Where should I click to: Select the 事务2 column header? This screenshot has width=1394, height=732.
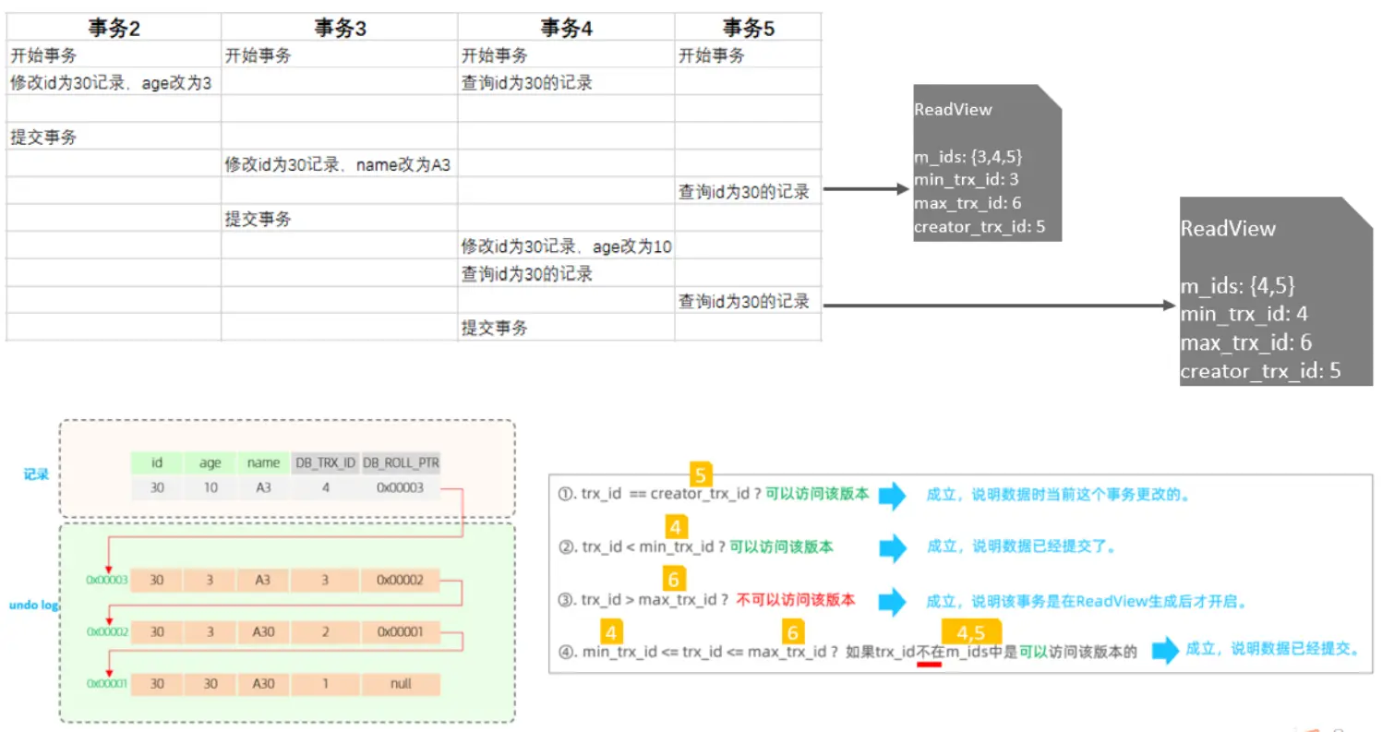[114, 28]
